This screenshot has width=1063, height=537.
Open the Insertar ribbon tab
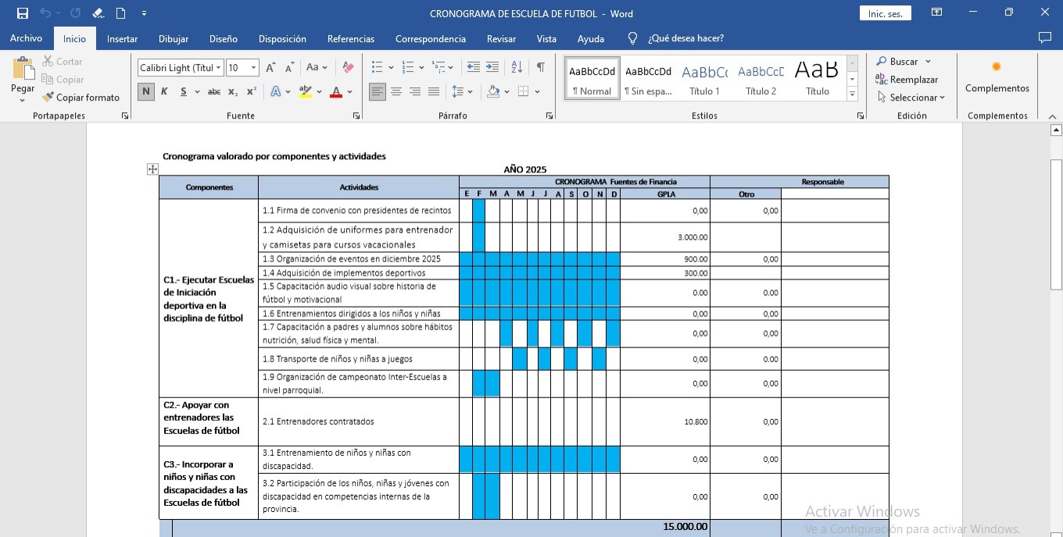[122, 38]
